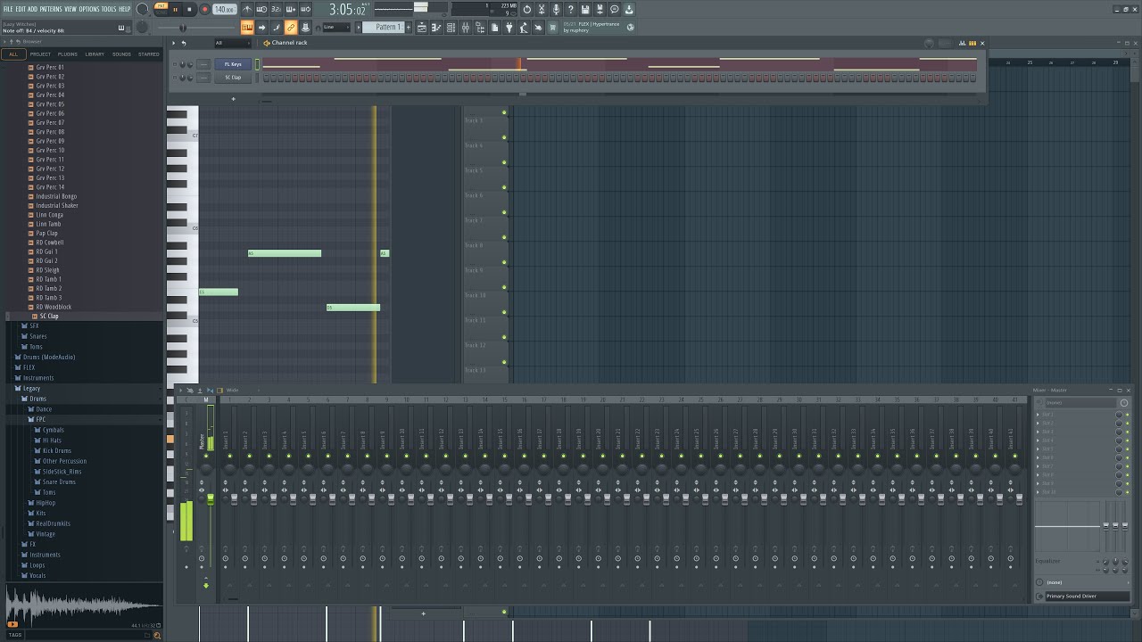This screenshot has width=1142, height=642.
Task: Toggle the Pat/Song mode switch
Action: (x=161, y=9)
